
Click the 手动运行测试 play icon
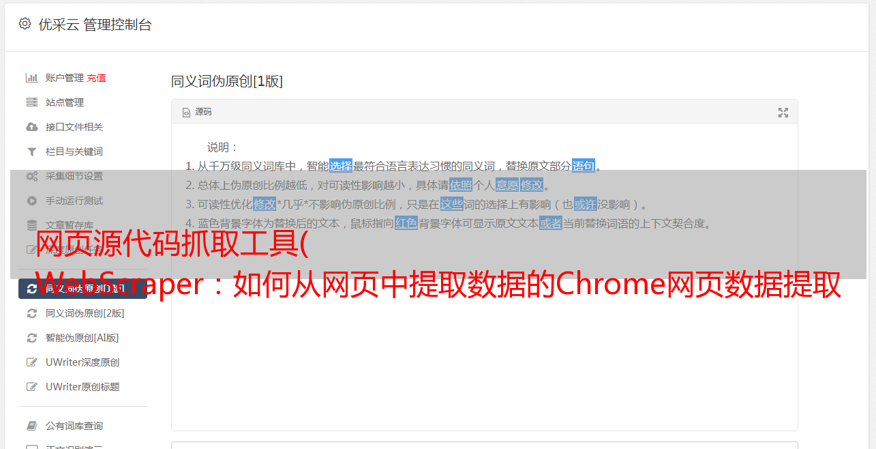tap(31, 201)
